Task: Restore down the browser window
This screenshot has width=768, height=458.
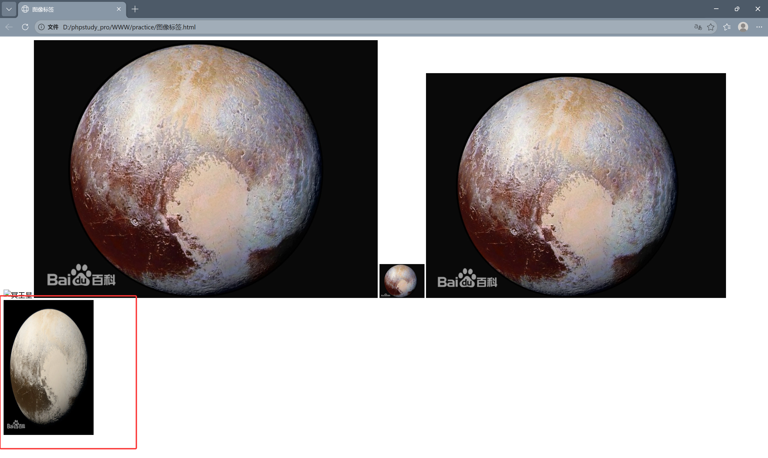Action: (737, 9)
